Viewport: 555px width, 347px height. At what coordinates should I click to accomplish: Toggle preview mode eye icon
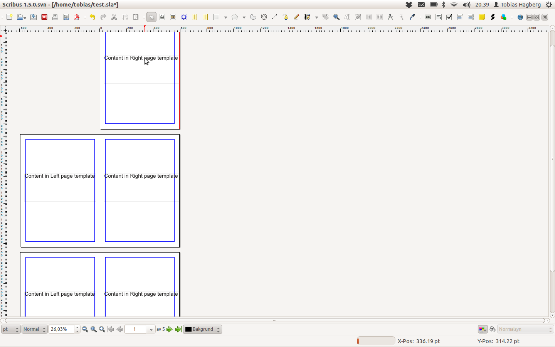492,329
